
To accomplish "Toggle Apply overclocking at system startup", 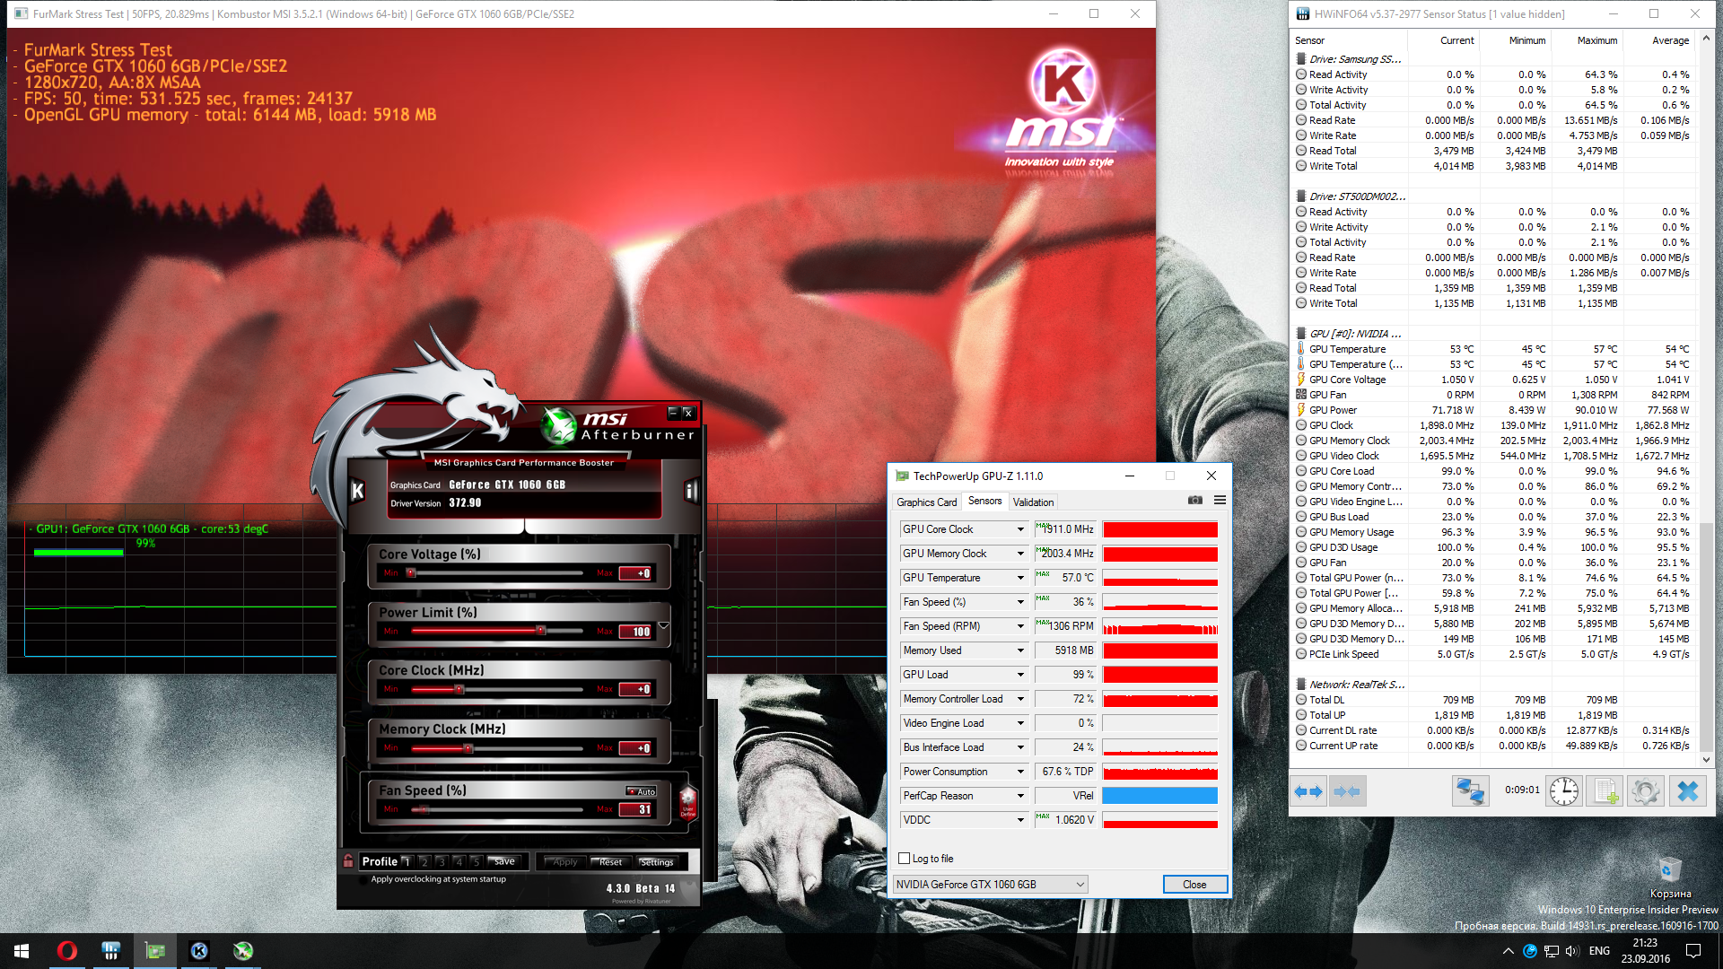I will (363, 879).
